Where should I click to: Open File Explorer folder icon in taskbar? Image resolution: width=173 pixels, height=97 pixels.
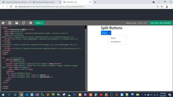click(x=138, y=95)
